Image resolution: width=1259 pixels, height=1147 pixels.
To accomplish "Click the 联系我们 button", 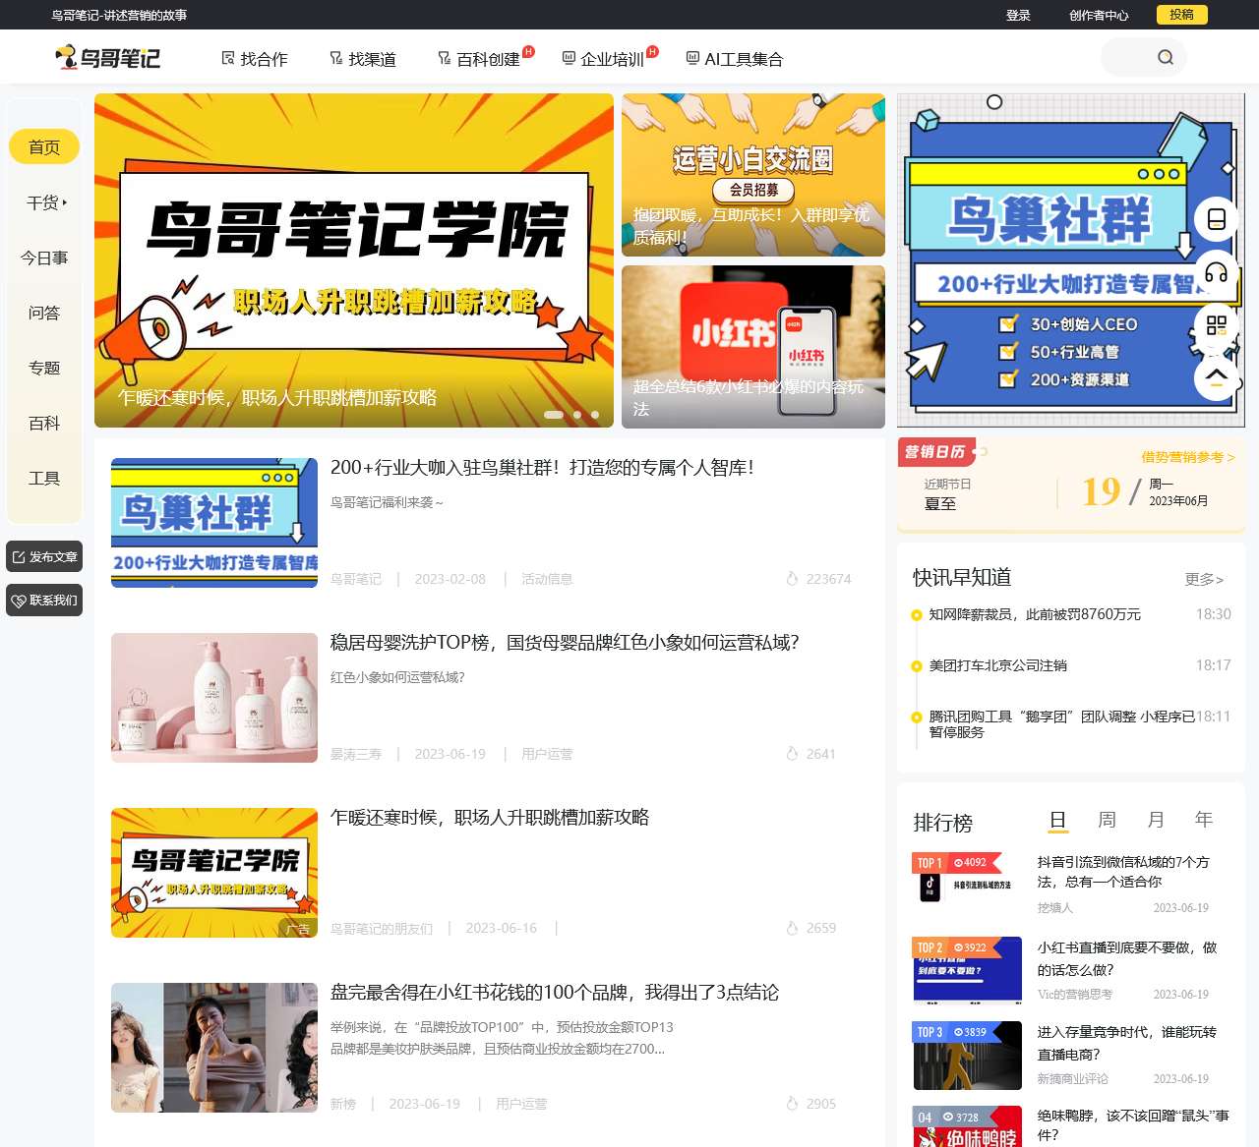I will 44,600.
